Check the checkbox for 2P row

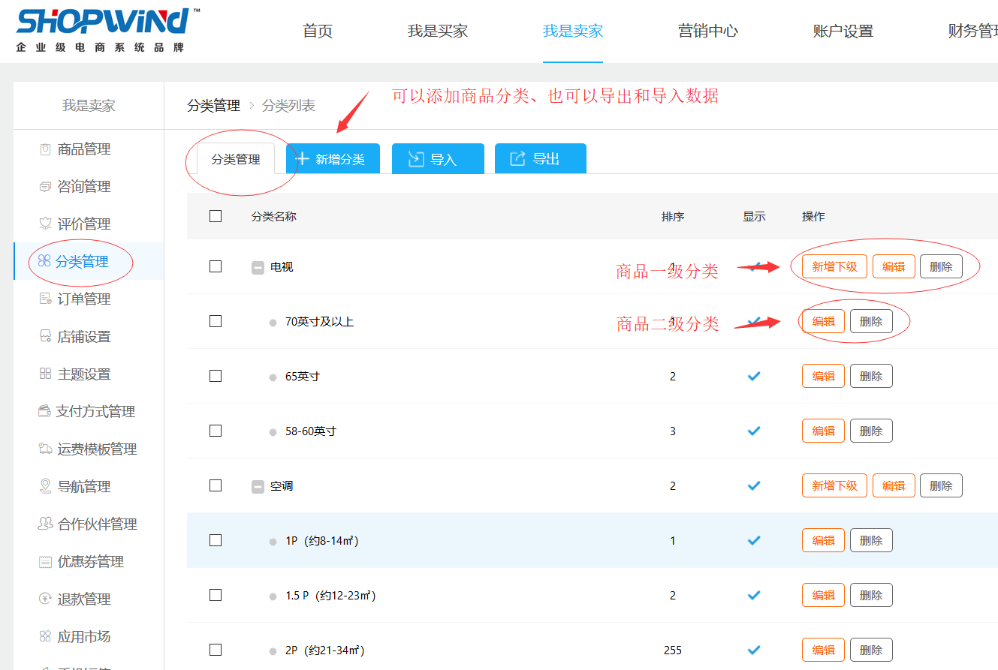pyautogui.click(x=216, y=650)
